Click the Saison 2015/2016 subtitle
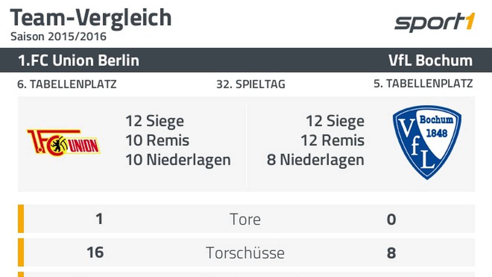 pos(58,37)
